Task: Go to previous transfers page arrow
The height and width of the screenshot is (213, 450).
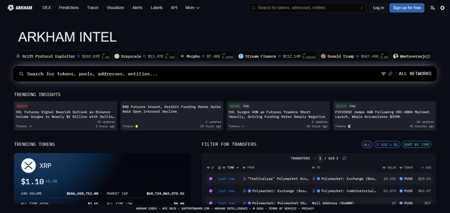Action: coord(315,158)
